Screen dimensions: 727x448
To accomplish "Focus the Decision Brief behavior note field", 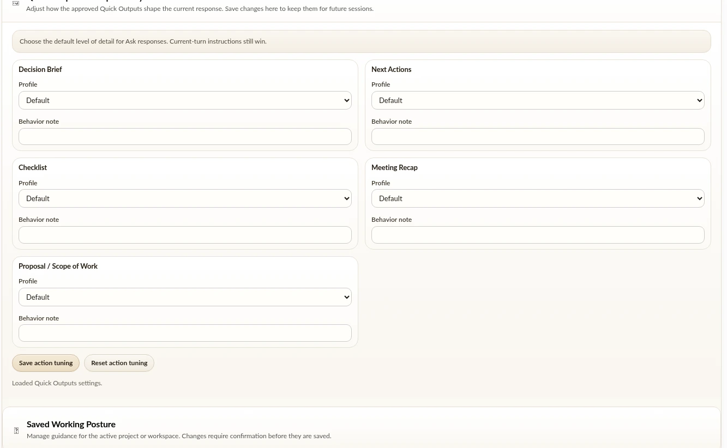I will point(185,136).
